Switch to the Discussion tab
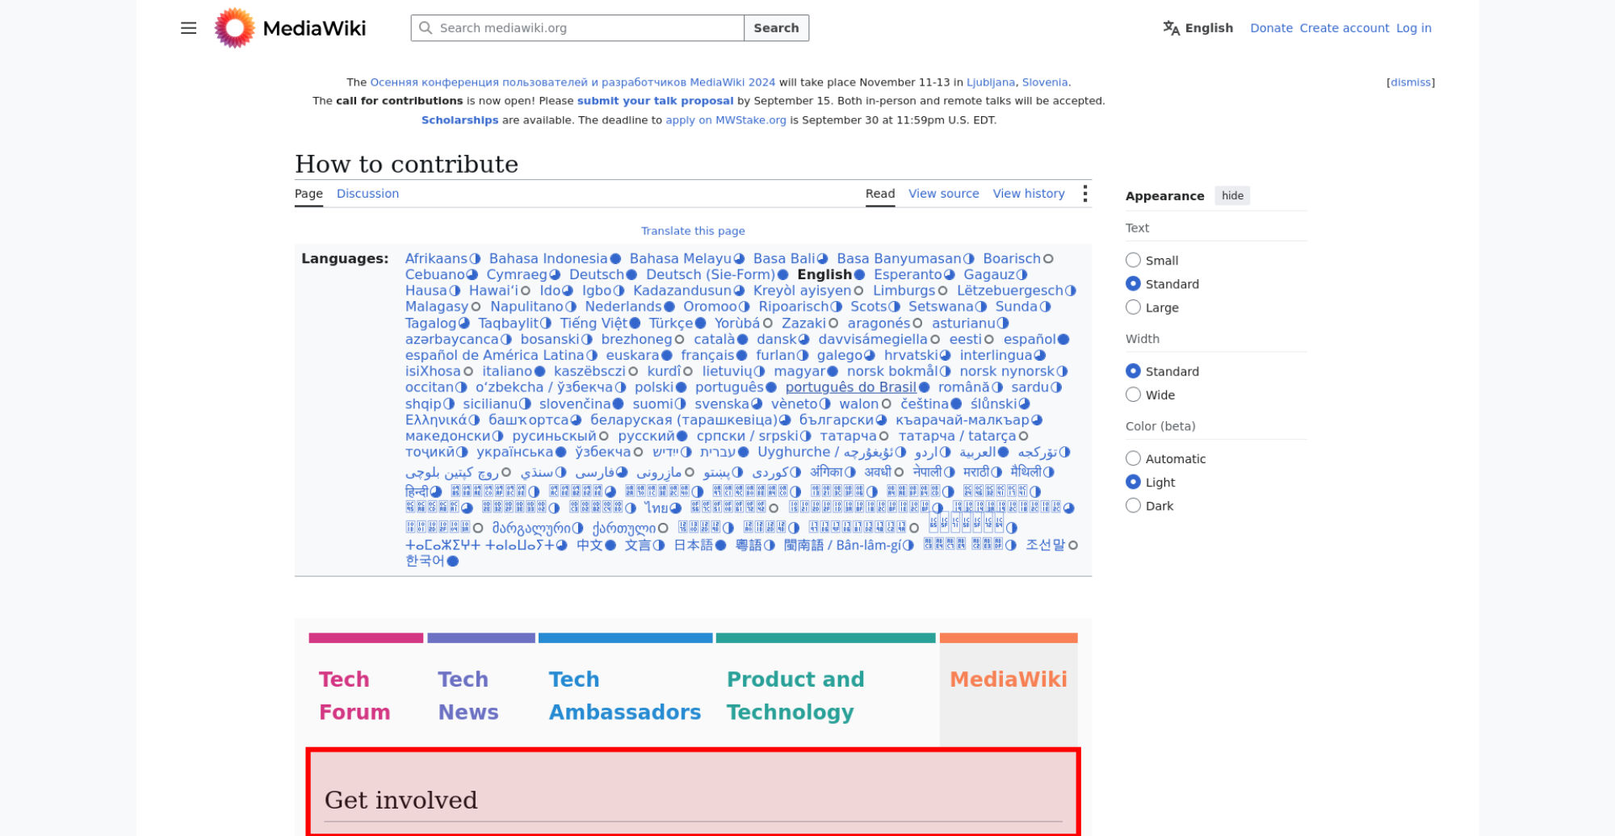Viewport: 1615px width, 836px height. point(367,194)
